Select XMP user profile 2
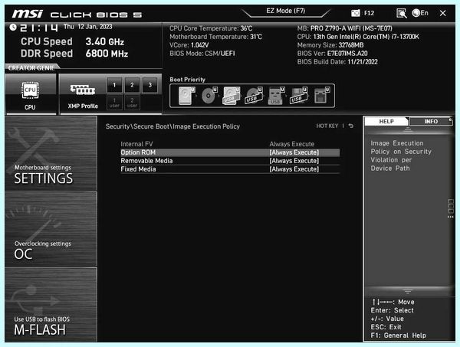The height and width of the screenshot is (347, 460). pos(132,103)
